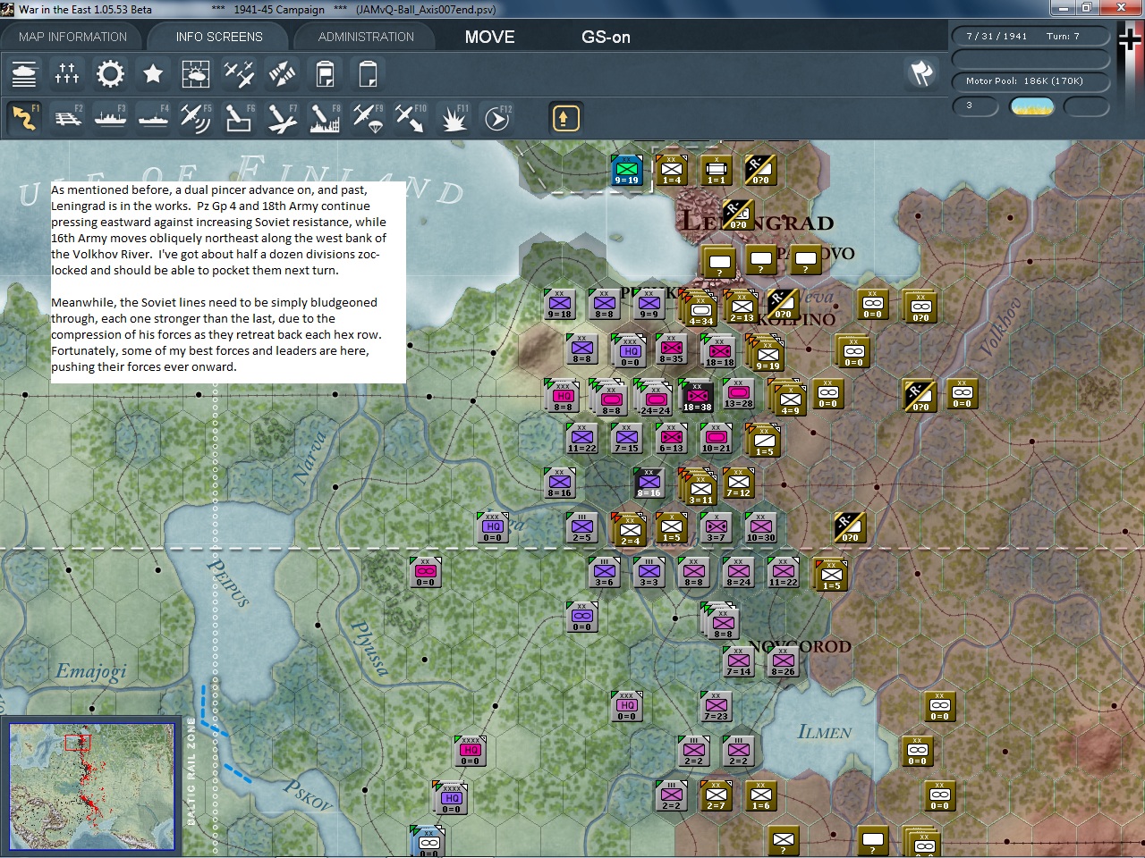This screenshot has height=858, width=1145.
Task: Click the German cross side indicator
Action: 1130,40
